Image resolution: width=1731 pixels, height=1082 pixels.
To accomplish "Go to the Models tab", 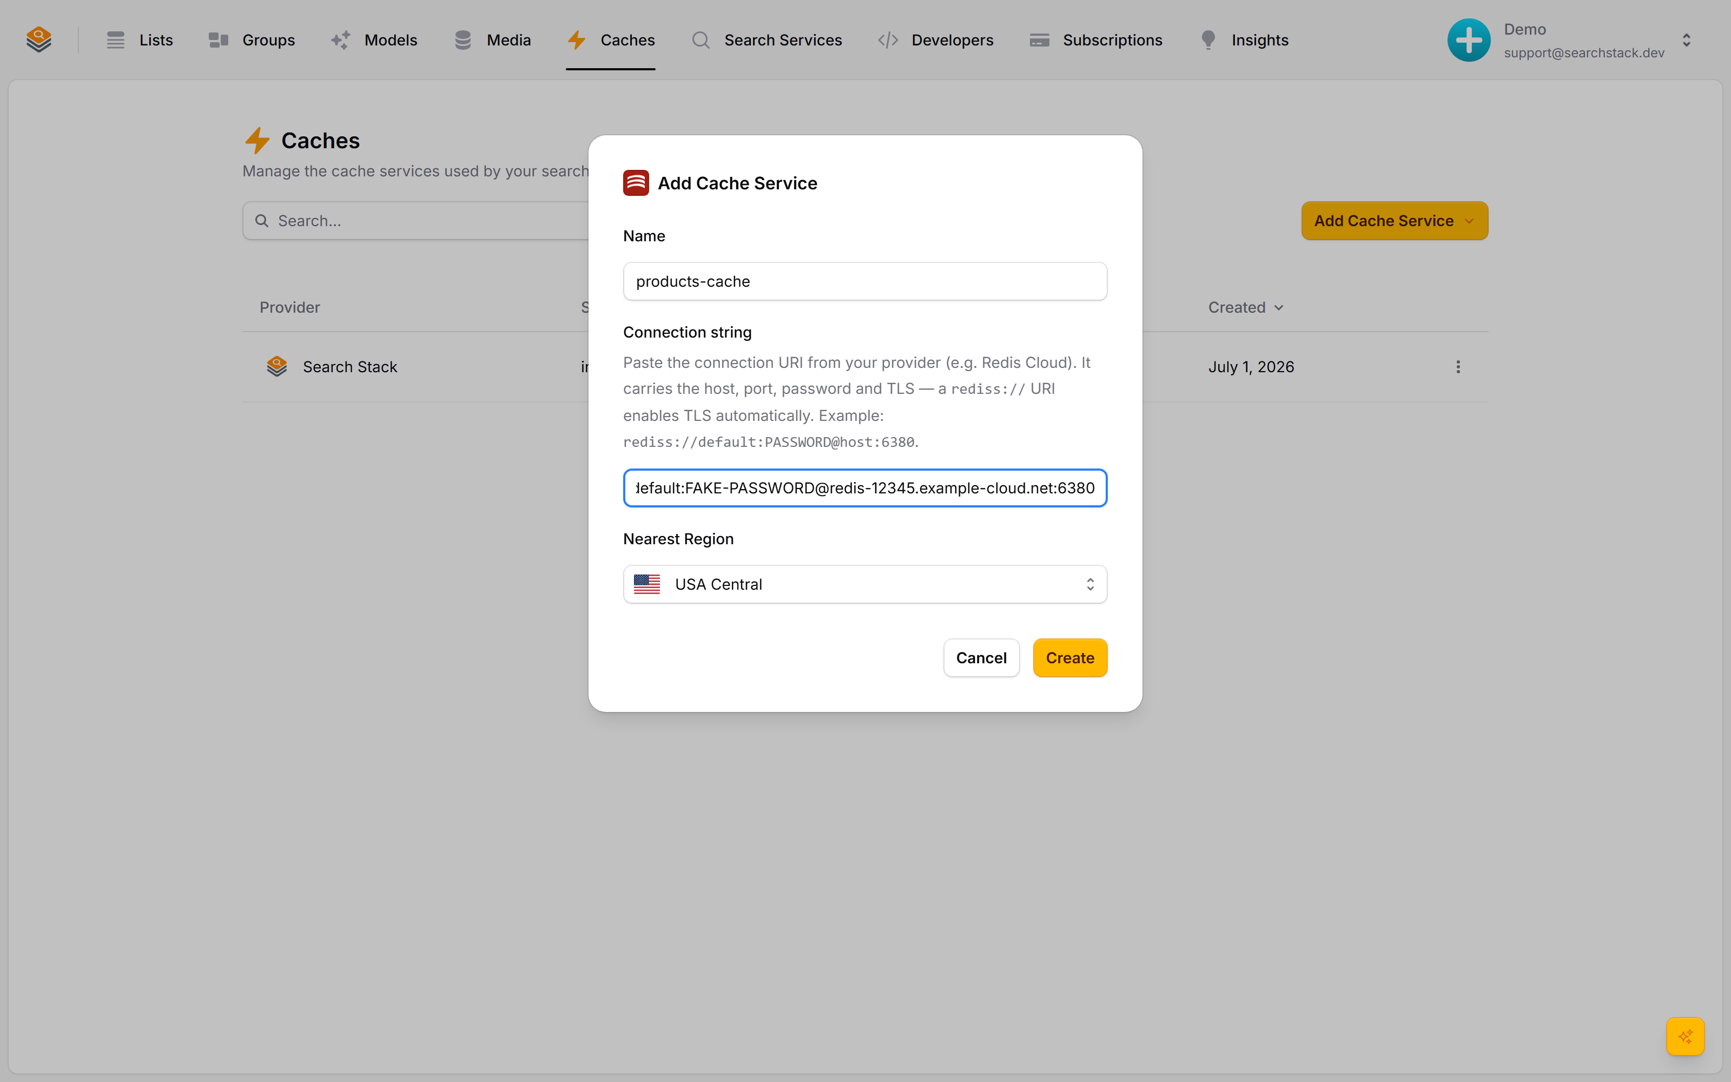I will click(x=374, y=40).
